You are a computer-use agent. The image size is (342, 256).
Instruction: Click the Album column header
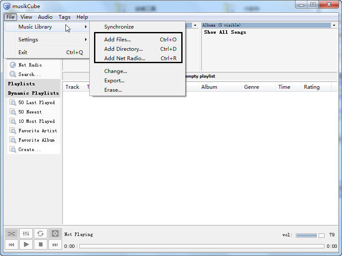click(220, 87)
